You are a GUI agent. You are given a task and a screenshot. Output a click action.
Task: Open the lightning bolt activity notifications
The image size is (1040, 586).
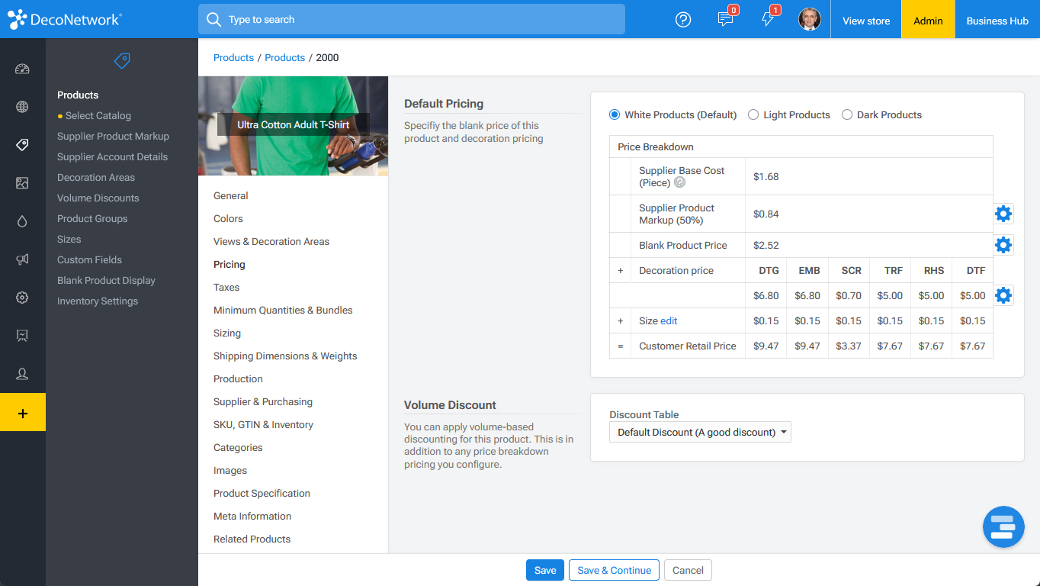[x=768, y=20]
